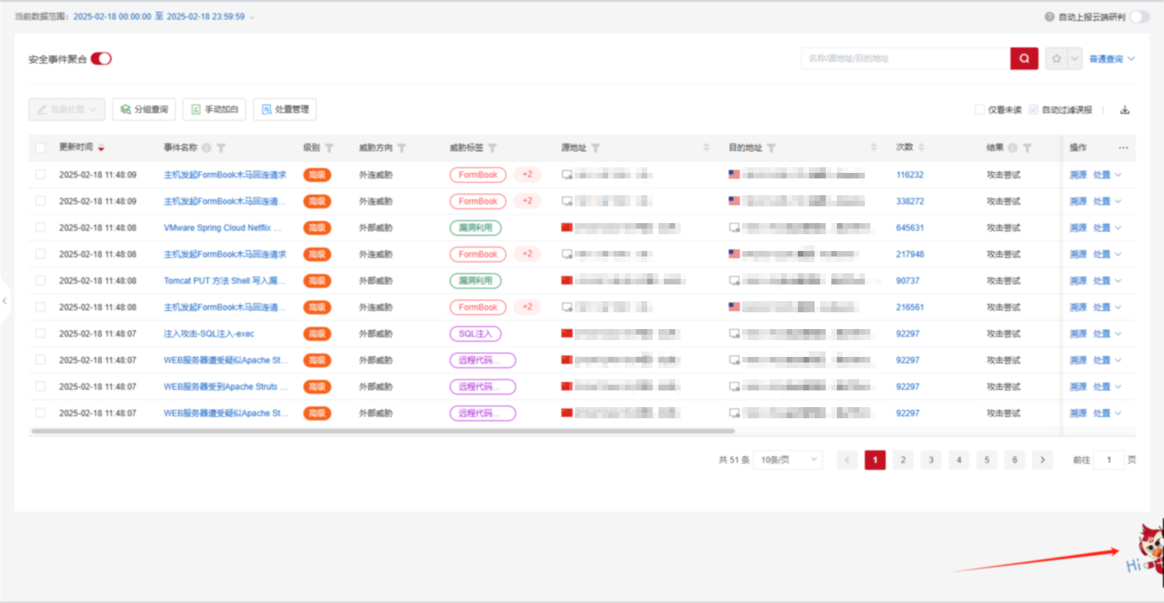1164x603 pixels.
Task: Go to page 2 in pagination
Action: point(903,460)
